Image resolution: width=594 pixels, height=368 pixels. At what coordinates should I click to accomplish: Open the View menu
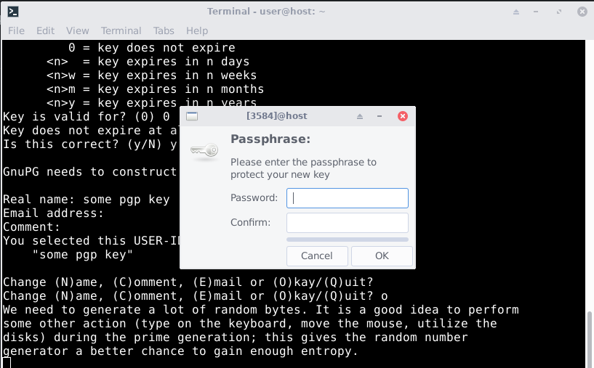[77, 30]
